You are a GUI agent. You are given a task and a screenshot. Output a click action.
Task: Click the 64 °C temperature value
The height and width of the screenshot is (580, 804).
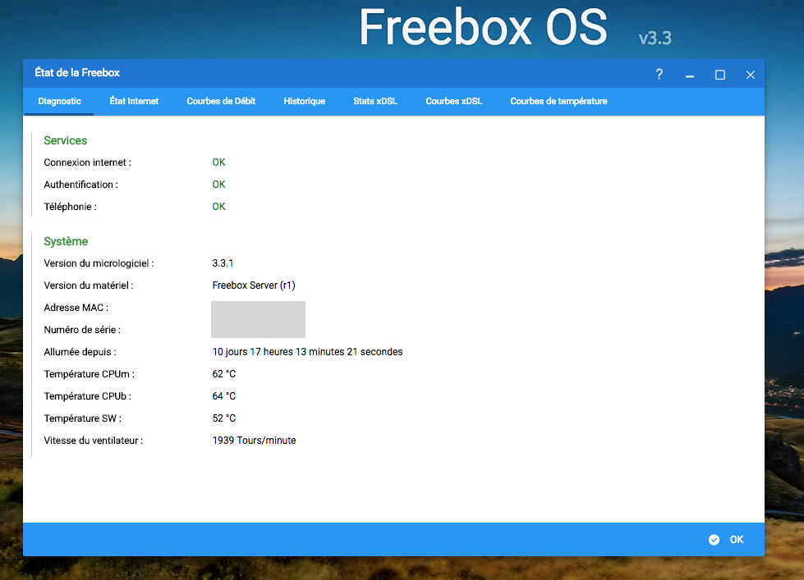tap(224, 396)
